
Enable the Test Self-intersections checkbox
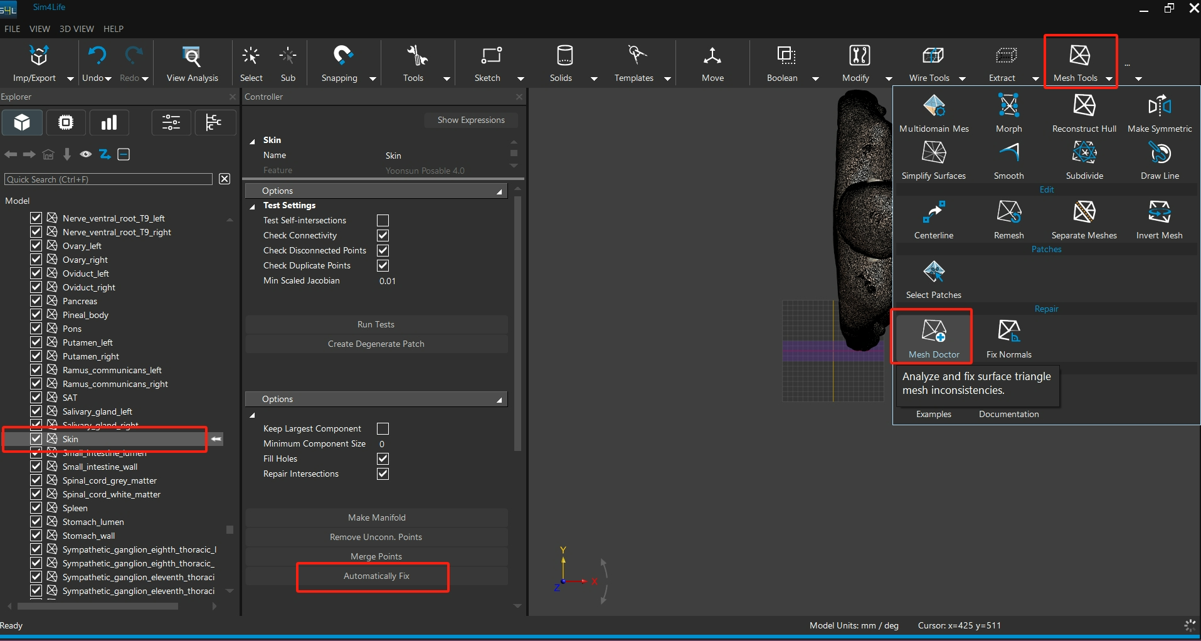click(x=383, y=221)
